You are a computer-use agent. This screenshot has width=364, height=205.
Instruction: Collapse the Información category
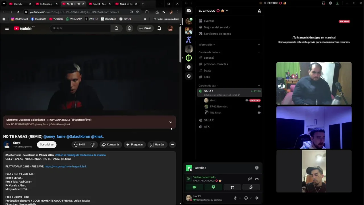(x=206, y=45)
